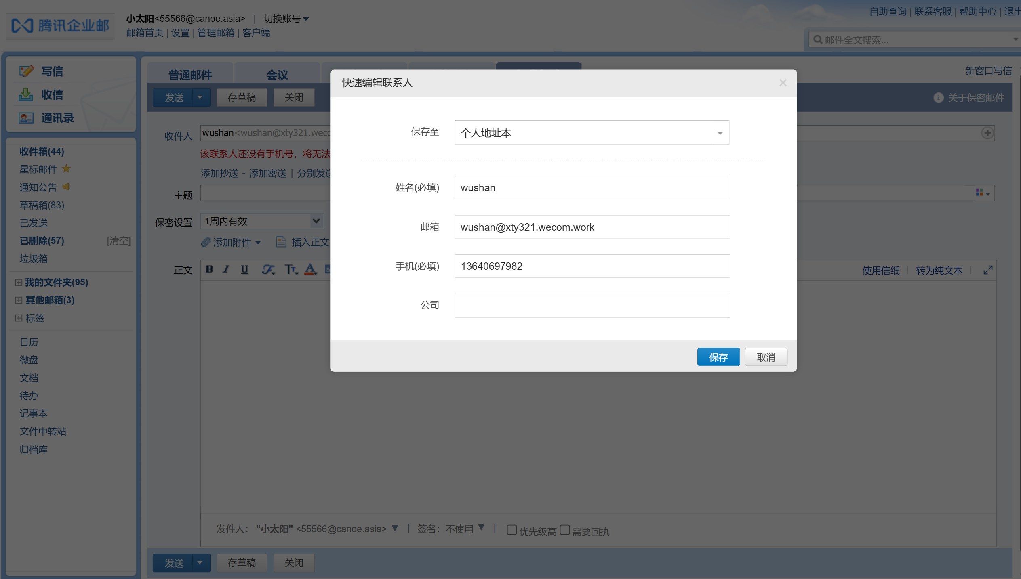
Task: Click the 取消 button in dialog
Action: 766,357
